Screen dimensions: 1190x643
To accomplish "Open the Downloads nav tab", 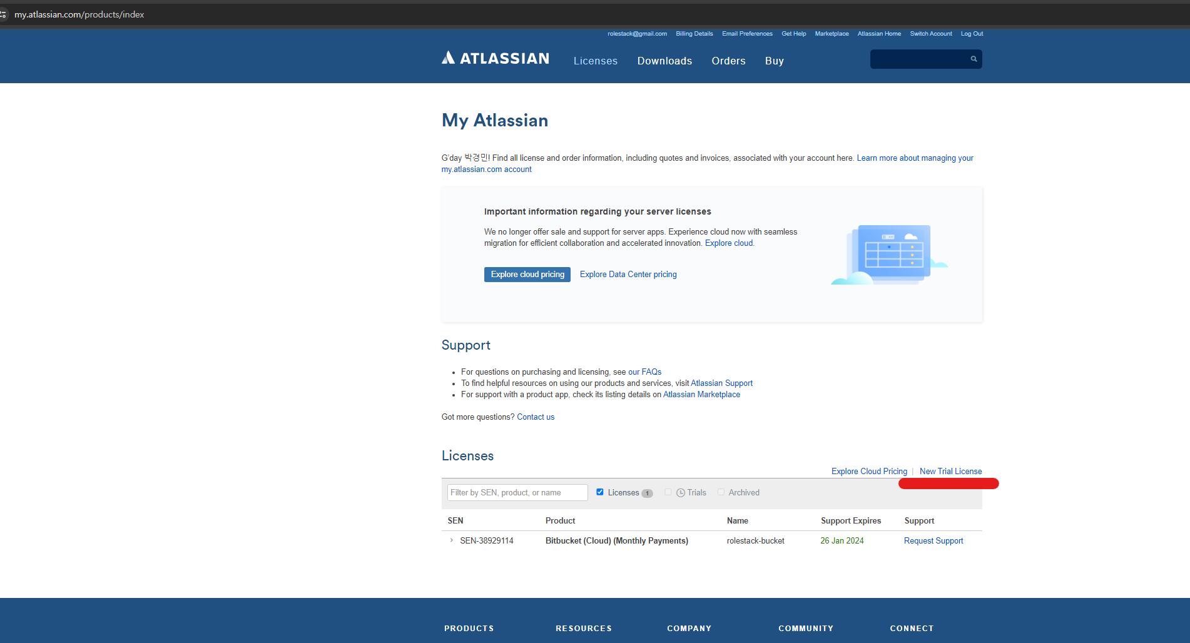I will [x=664, y=61].
